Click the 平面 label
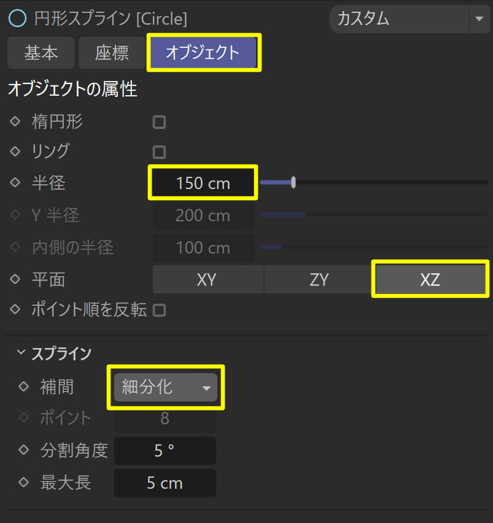 [x=49, y=279]
